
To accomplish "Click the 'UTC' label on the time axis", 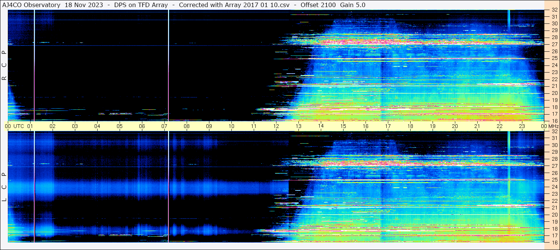I will [x=19, y=126].
